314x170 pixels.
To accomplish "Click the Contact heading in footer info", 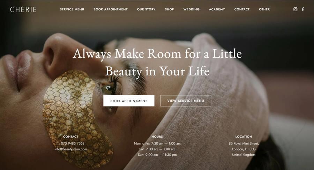I will pyautogui.click(x=71, y=136).
